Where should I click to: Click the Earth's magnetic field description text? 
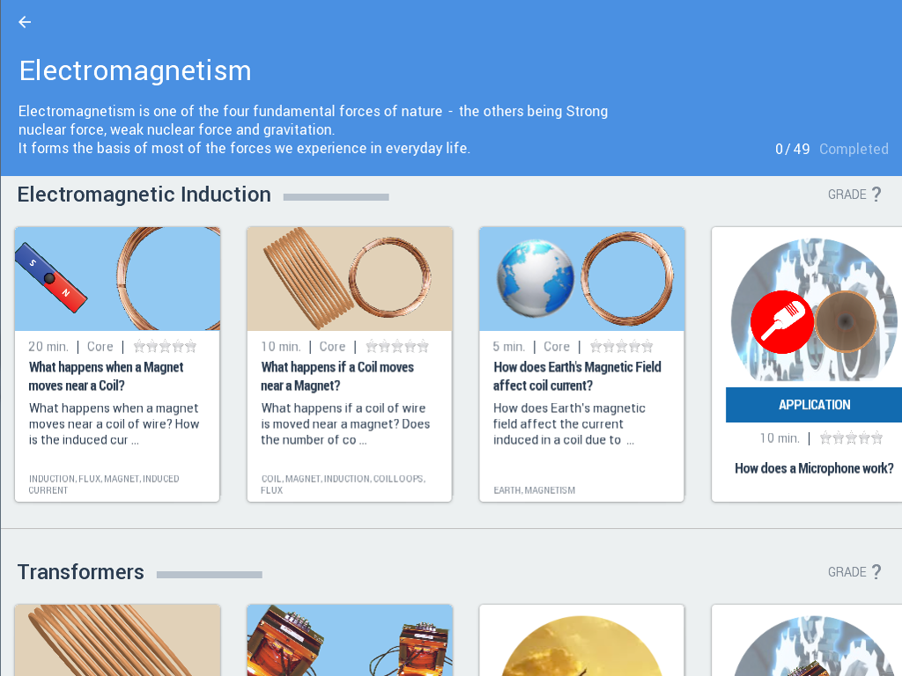click(570, 424)
